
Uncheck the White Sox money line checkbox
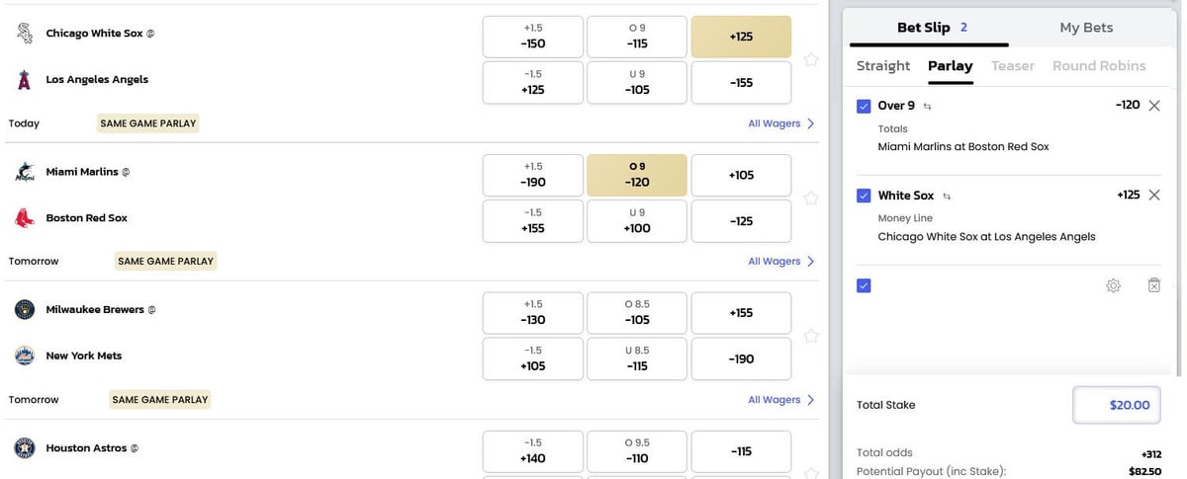click(x=864, y=196)
